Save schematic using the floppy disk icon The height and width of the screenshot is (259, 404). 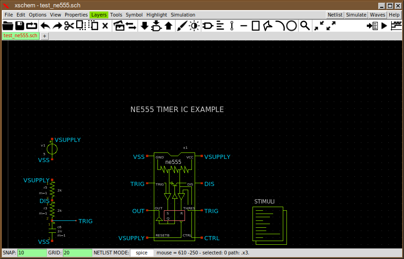(x=20, y=26)
